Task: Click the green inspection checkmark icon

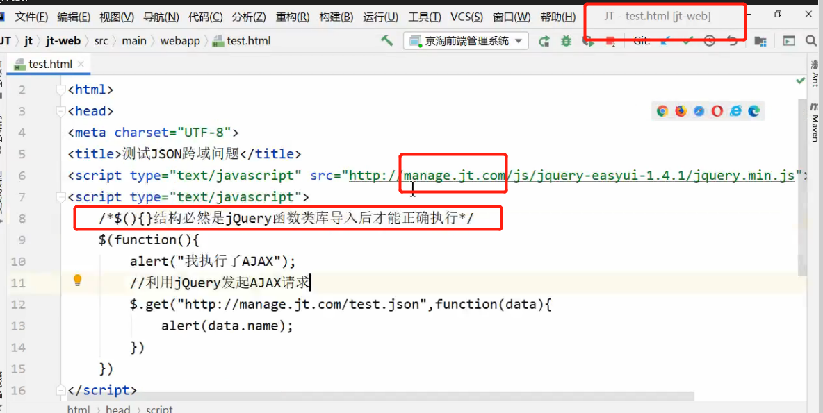Action: (x=801, y=81)
